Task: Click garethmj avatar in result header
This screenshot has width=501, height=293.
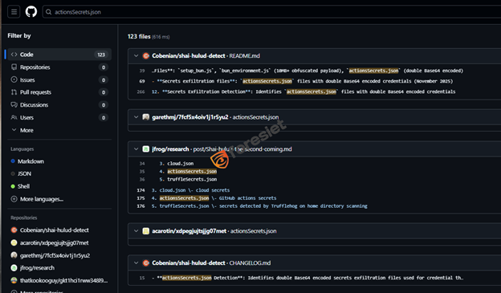Action: [146, 117]
